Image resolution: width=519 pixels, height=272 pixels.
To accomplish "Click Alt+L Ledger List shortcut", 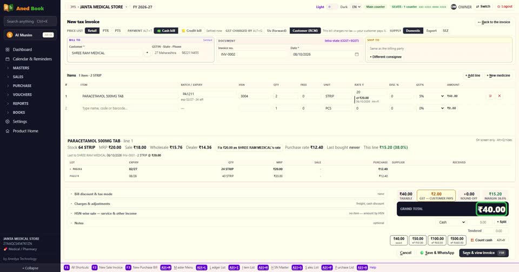I will point(211,267).
